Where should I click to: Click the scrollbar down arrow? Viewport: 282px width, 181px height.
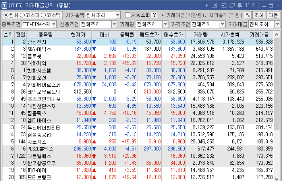(276, 179)
